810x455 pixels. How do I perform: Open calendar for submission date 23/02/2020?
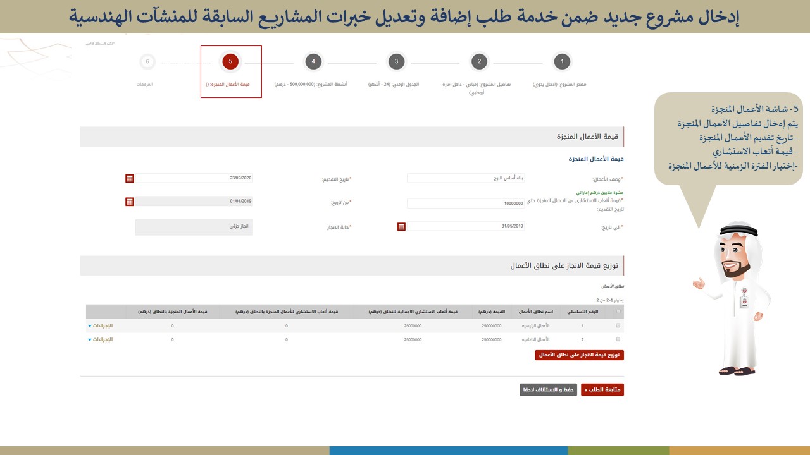pyautogui.click(x=130, y=179)
